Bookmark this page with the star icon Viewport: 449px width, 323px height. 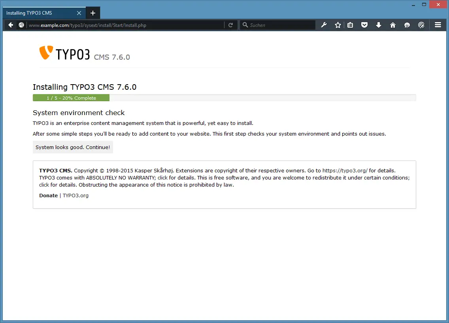click(x=338, y=25)
